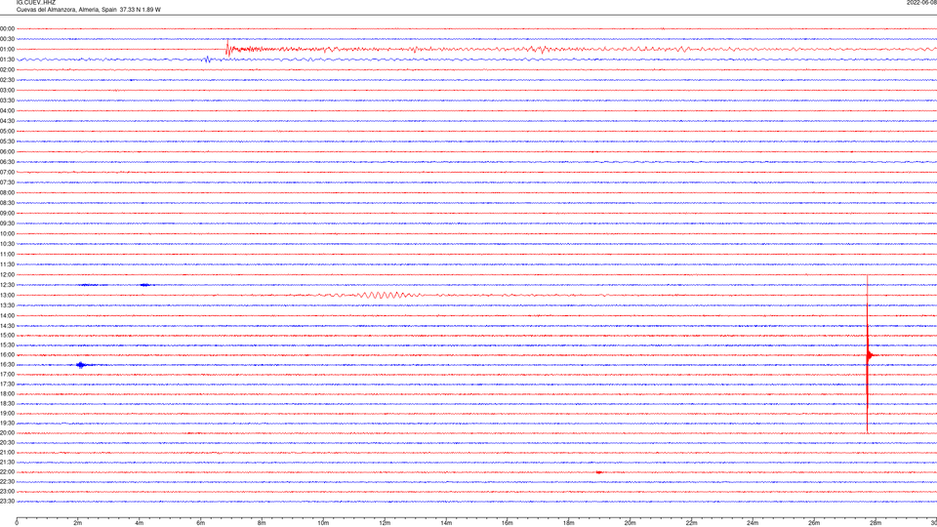The width and height of the screenshot is (937, 527).
Task: Click the 10m axis tick label
Action: [323, 523]
